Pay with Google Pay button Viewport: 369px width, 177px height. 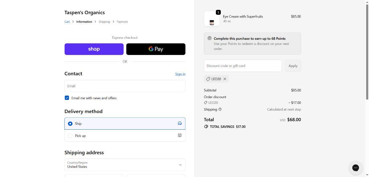pos(156,49)
